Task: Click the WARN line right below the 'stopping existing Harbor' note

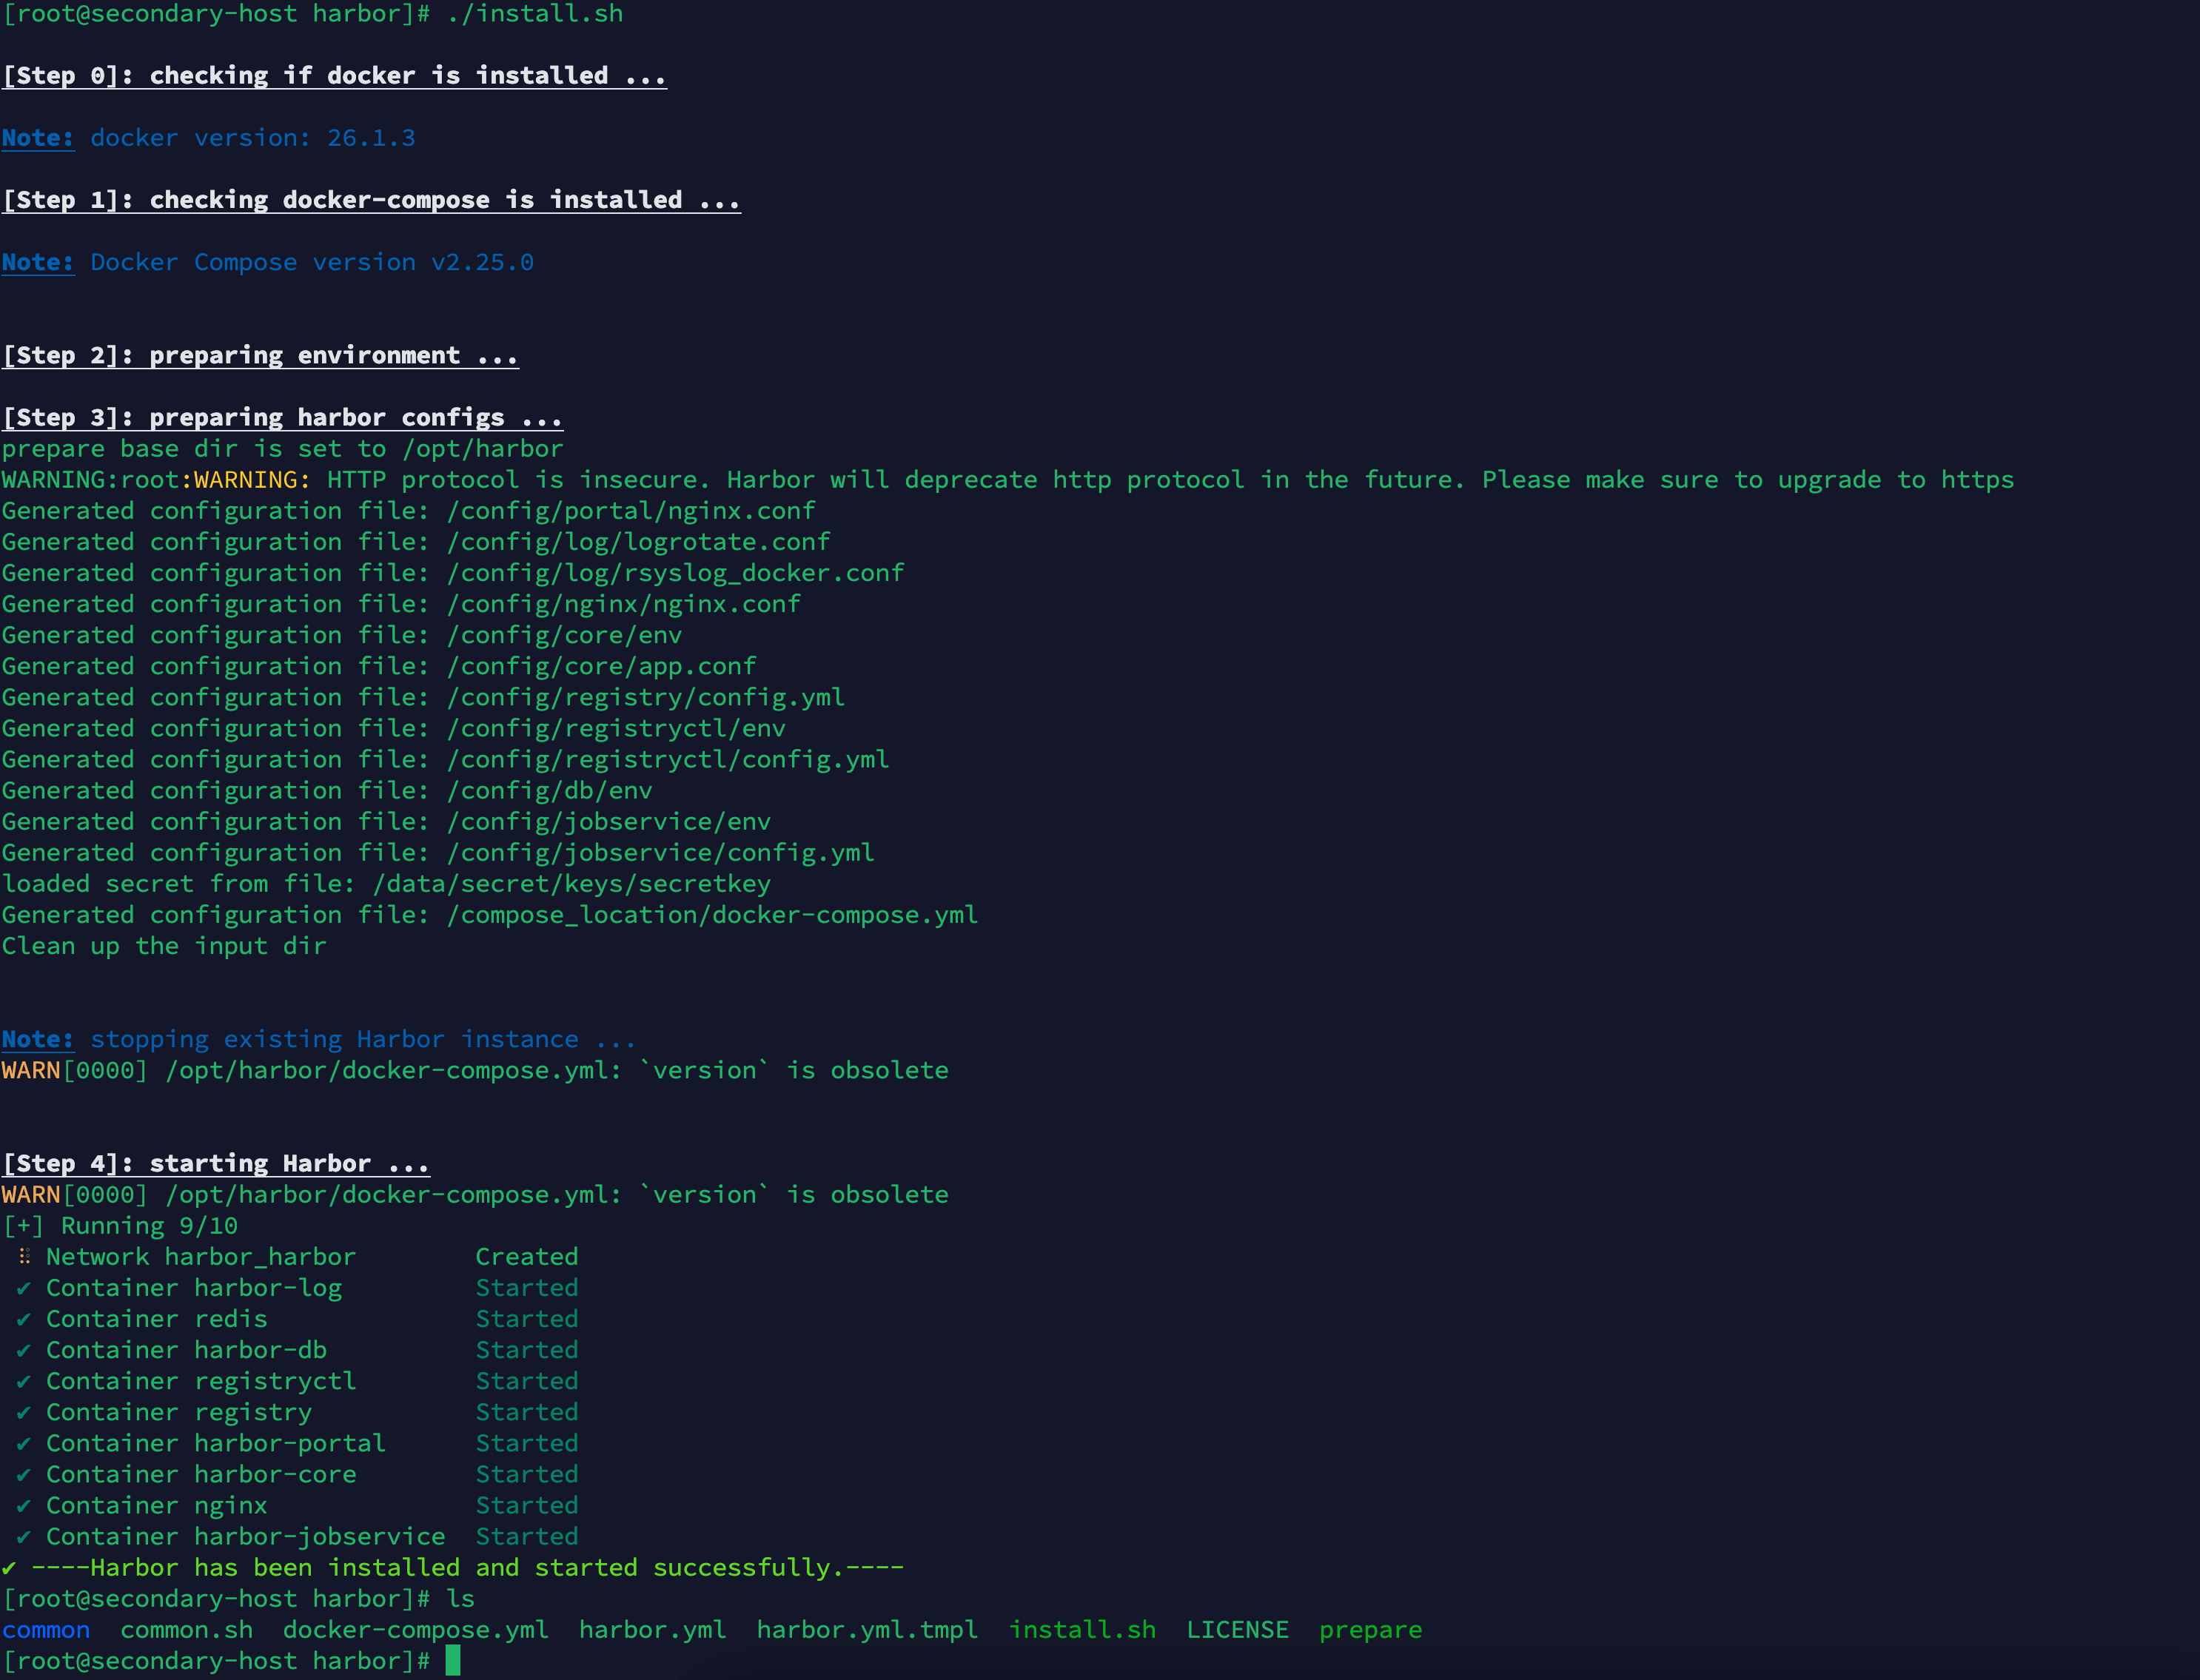Action: (475, 1070)
